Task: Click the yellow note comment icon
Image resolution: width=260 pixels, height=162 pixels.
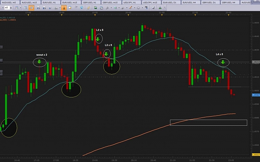Action: [x=70, y=7]
